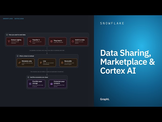Select the 'Live' card title
This screenshot has width=162, height=122.
click(x=45, y=61)
